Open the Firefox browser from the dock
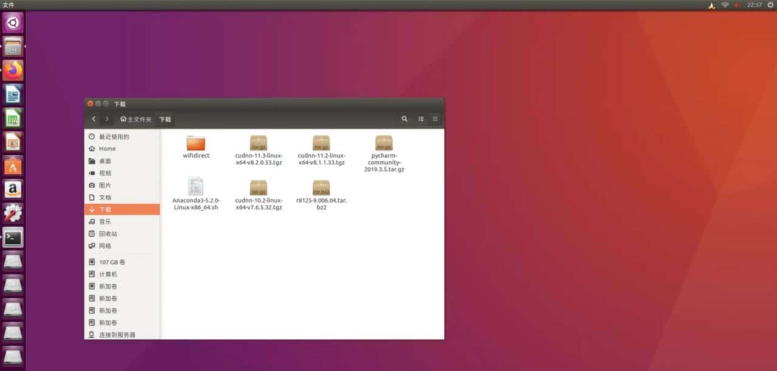777x371 pixels. pos(12,70)
